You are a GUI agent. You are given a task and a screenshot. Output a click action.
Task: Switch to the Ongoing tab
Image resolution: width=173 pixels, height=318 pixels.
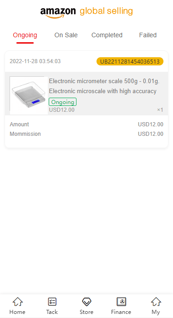[x=25, y=35]
